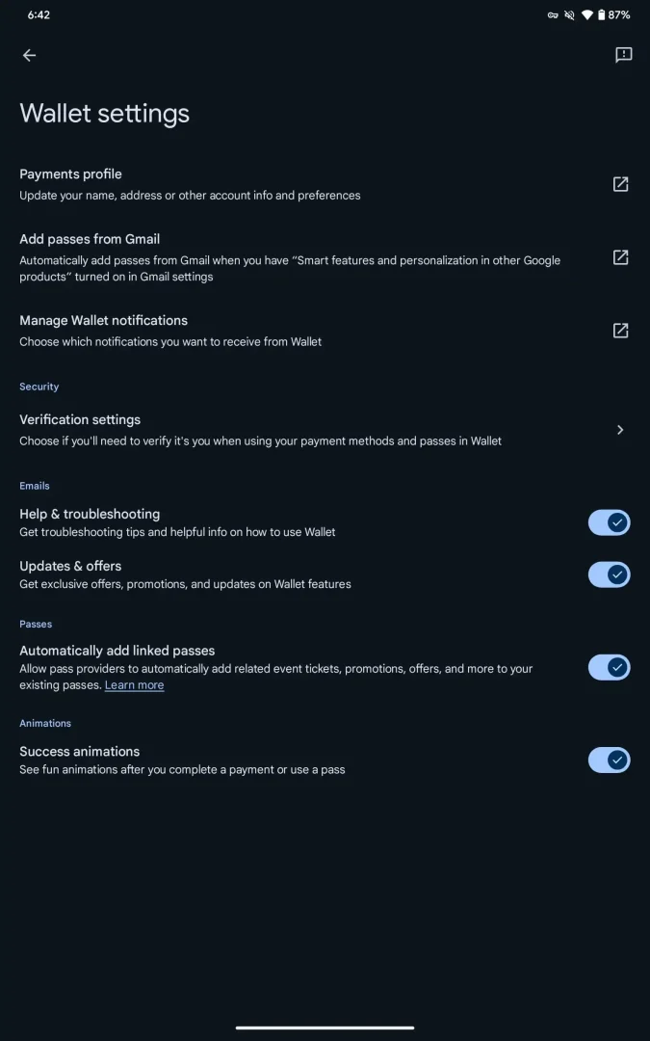Viewport: 650px width, 1041px height.
Task: Follow the Learn more link
Action: tap(134, 685)
